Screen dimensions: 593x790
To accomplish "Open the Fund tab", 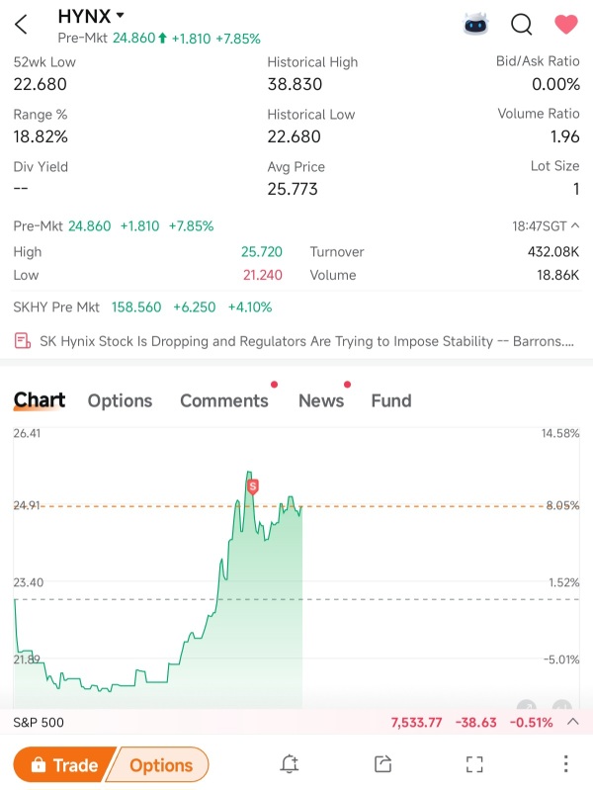I will tap(391, 400).
